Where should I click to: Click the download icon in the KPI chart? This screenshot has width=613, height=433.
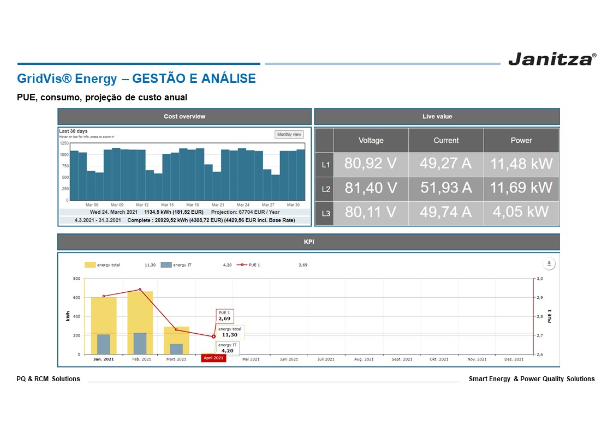click(x=549, y=264)
